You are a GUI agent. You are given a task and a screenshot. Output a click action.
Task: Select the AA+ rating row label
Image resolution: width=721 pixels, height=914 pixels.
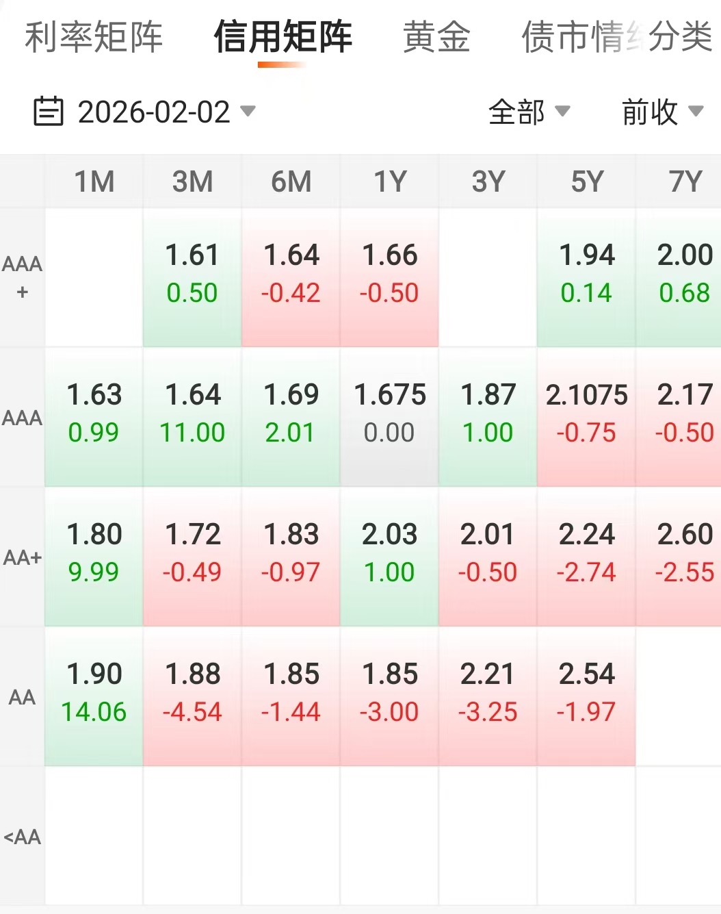[23, 557]
